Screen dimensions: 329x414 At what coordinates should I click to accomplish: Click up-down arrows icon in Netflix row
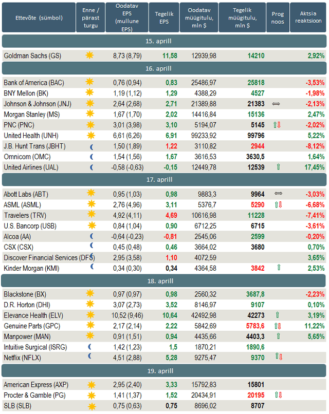[x=279, y=356]
